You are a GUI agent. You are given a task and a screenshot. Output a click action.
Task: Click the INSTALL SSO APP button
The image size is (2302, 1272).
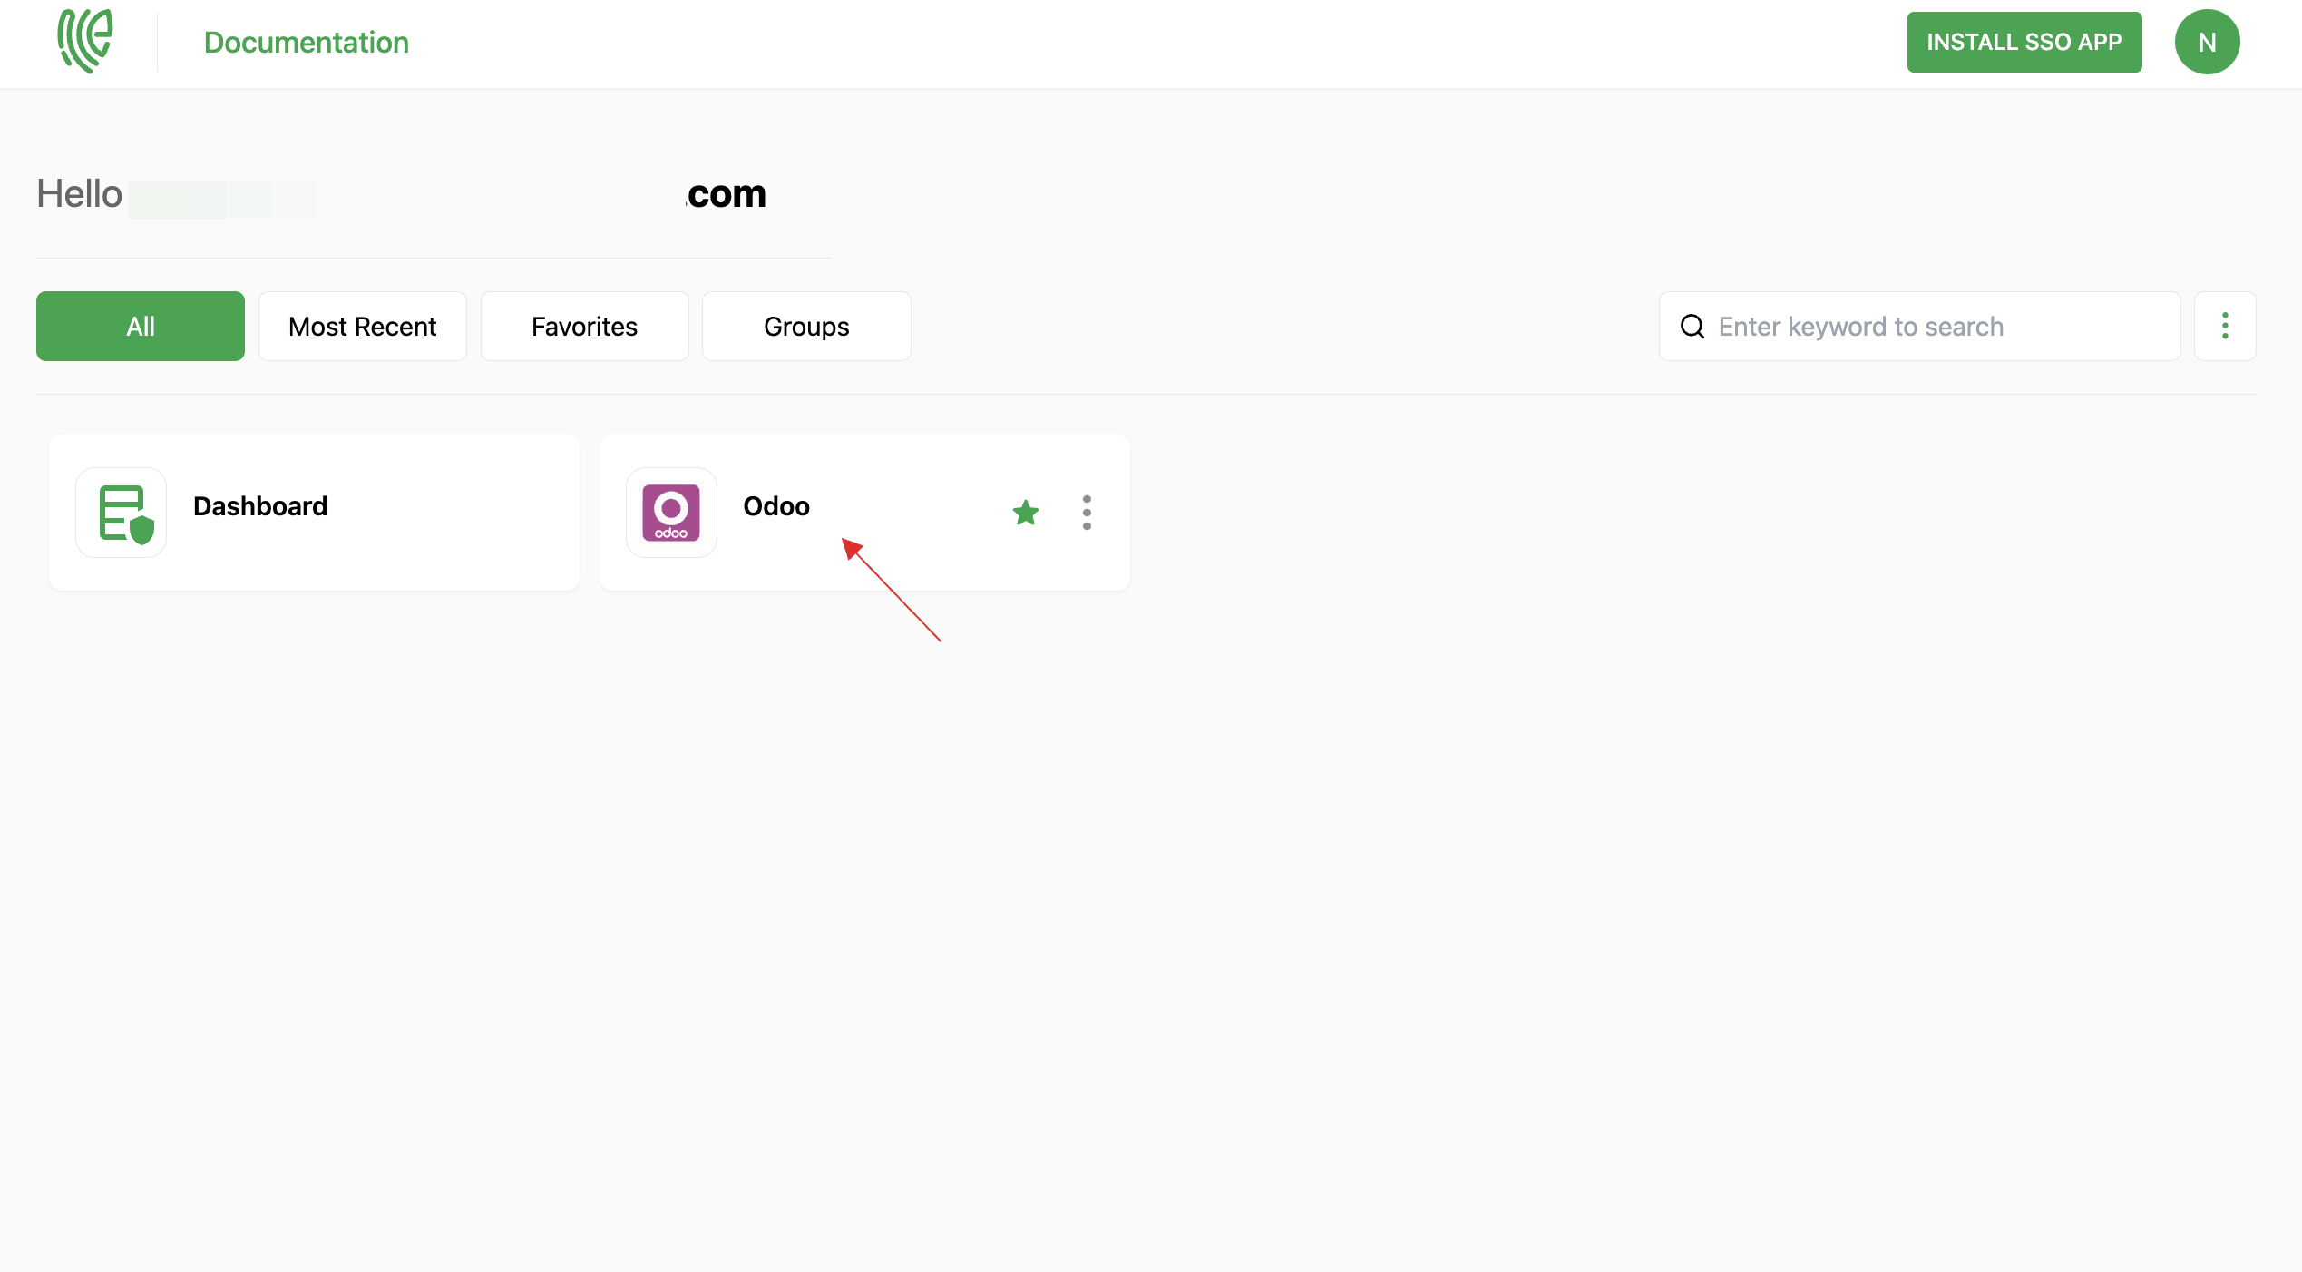click(2024, 43)
